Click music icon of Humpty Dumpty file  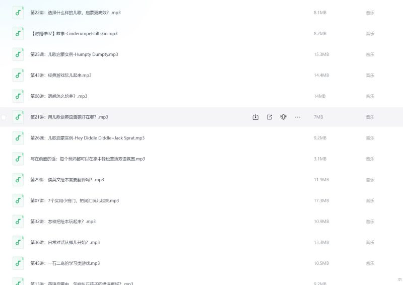pyautogui.click(x=18, y=54)
